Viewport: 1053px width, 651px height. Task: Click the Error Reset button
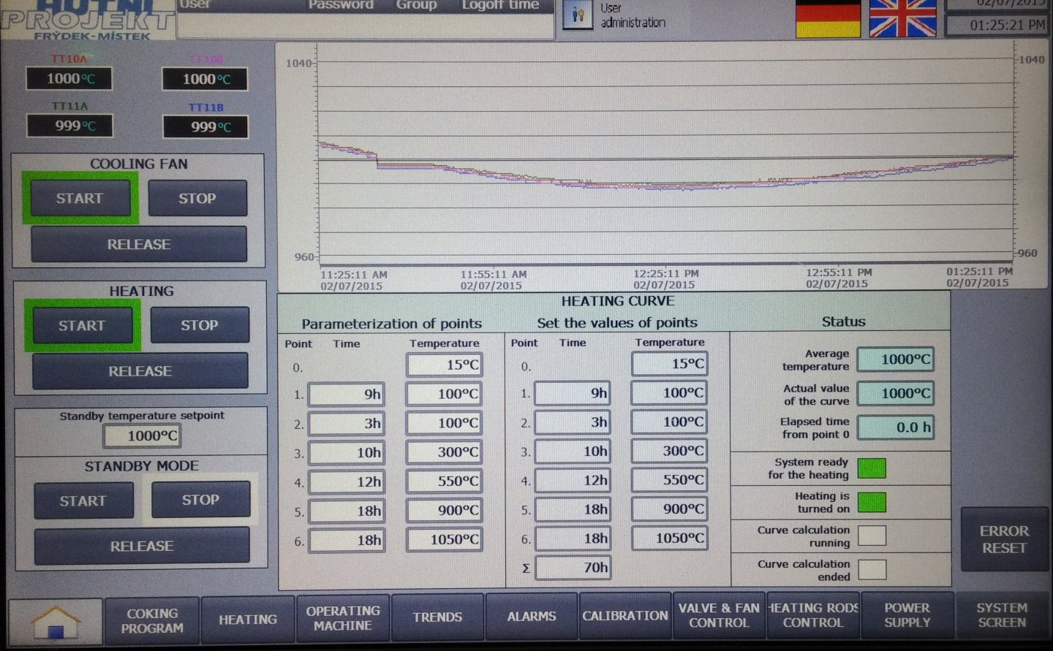click(1004, 539)
